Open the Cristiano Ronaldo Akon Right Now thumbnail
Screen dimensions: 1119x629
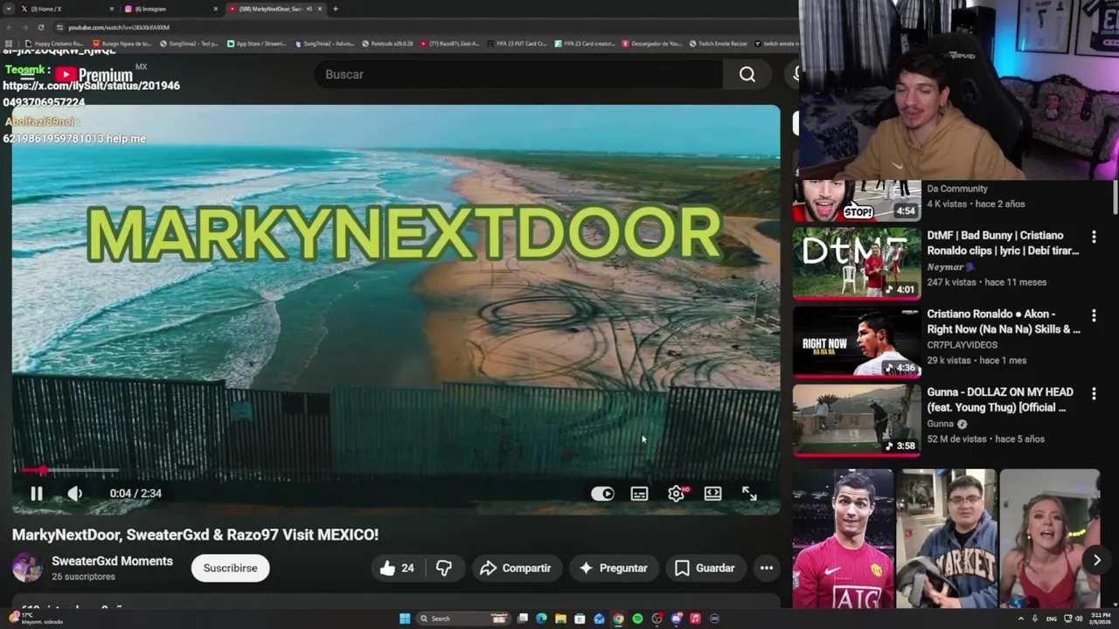pyautogui.click(x=857, y=342)
